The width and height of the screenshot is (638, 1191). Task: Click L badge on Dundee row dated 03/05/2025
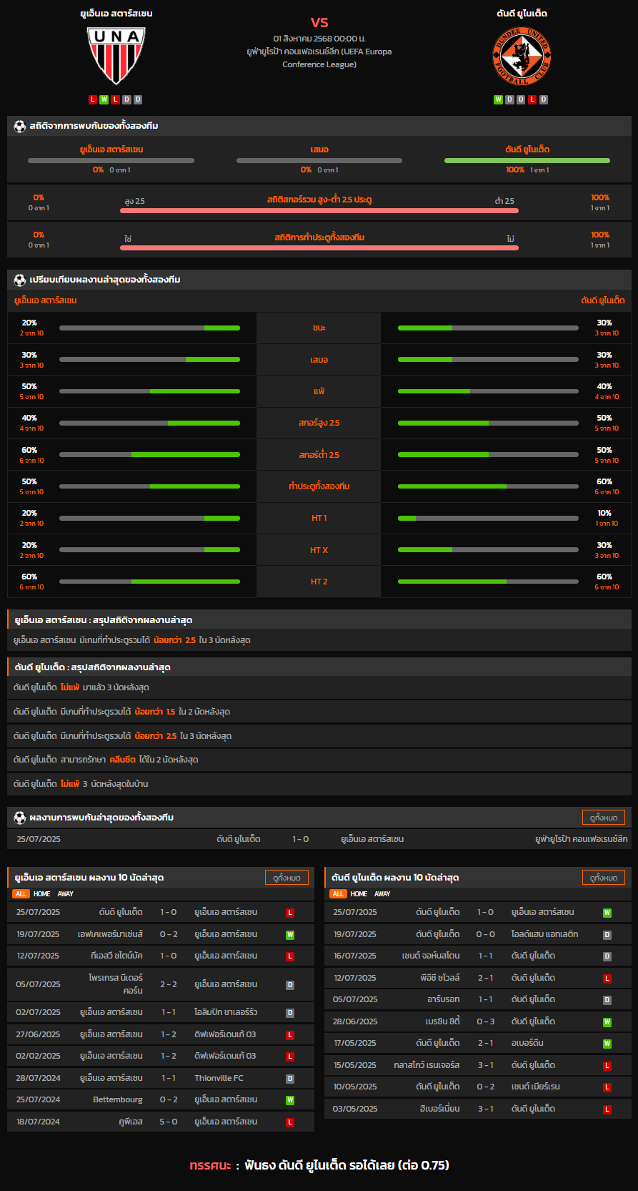(x=607, y=1109)
